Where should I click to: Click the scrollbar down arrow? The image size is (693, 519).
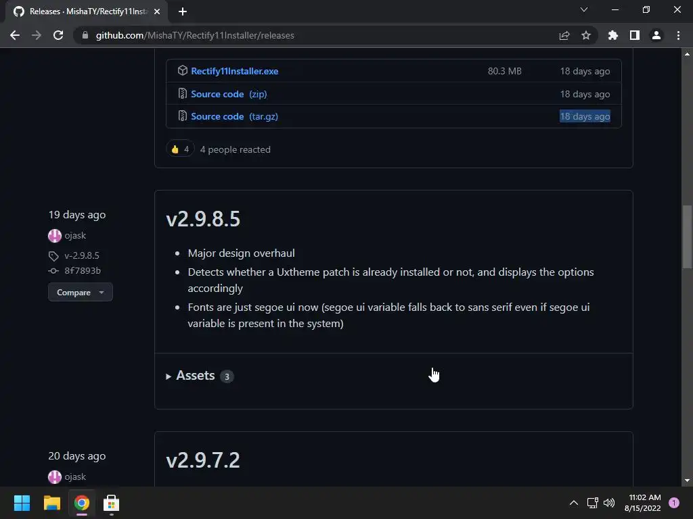(687, 480)
